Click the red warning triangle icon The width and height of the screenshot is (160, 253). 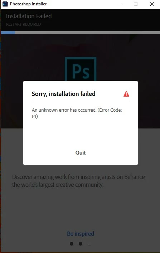point(126,94)
